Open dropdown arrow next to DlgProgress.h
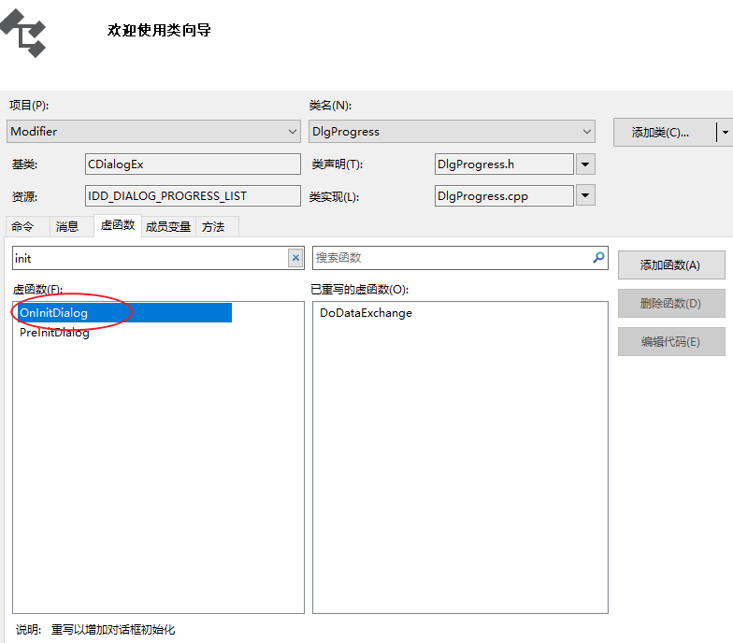Viewport: 733px width, 643px height. click(585, 164)
